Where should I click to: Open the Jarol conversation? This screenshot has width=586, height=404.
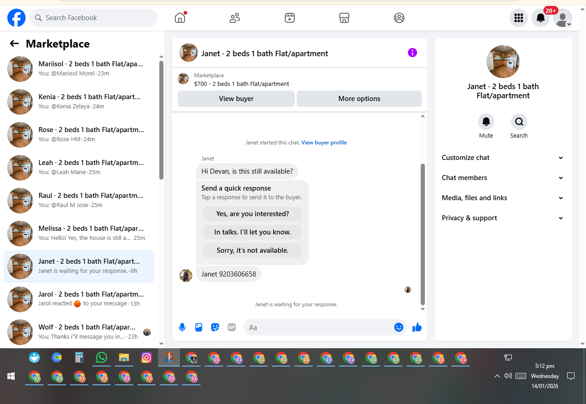[79, 299]
